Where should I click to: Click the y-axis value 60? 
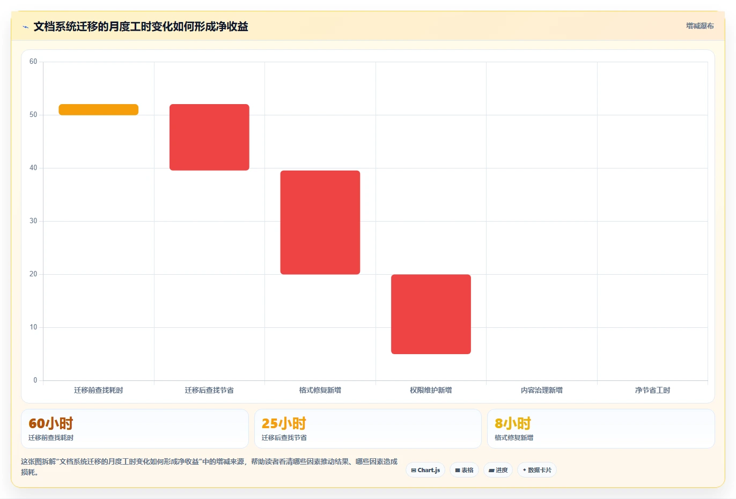click(x=33, y=62)
